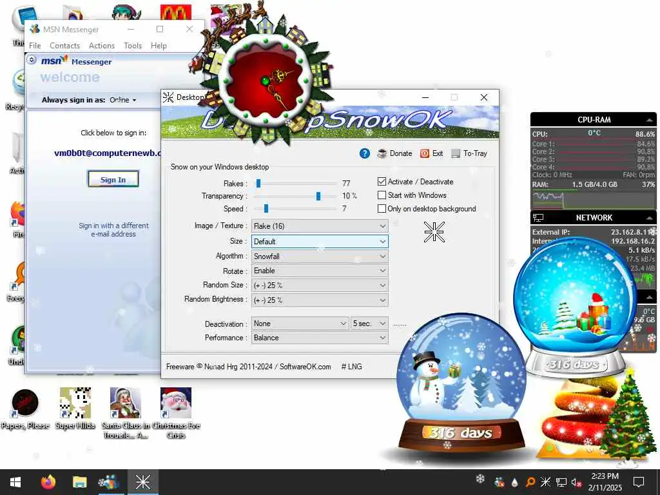Viewport: 660px width, 495px height.
Task: Click the # LNG language menu
Action: pyautogui.click(x=351, y=367)
